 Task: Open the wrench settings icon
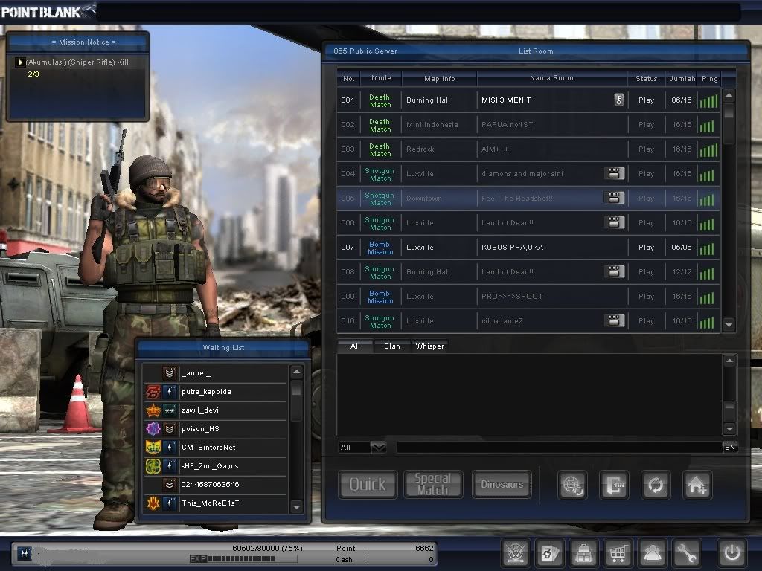tap(685, 552)
